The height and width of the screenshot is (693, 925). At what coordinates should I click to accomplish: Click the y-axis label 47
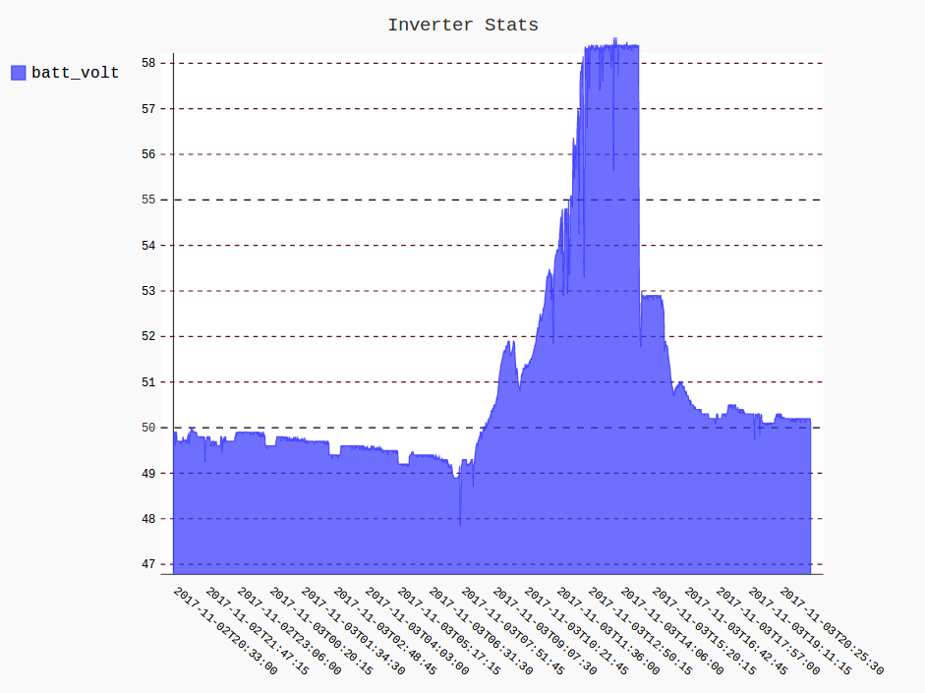pyautogui.click(x=148, y=564)
